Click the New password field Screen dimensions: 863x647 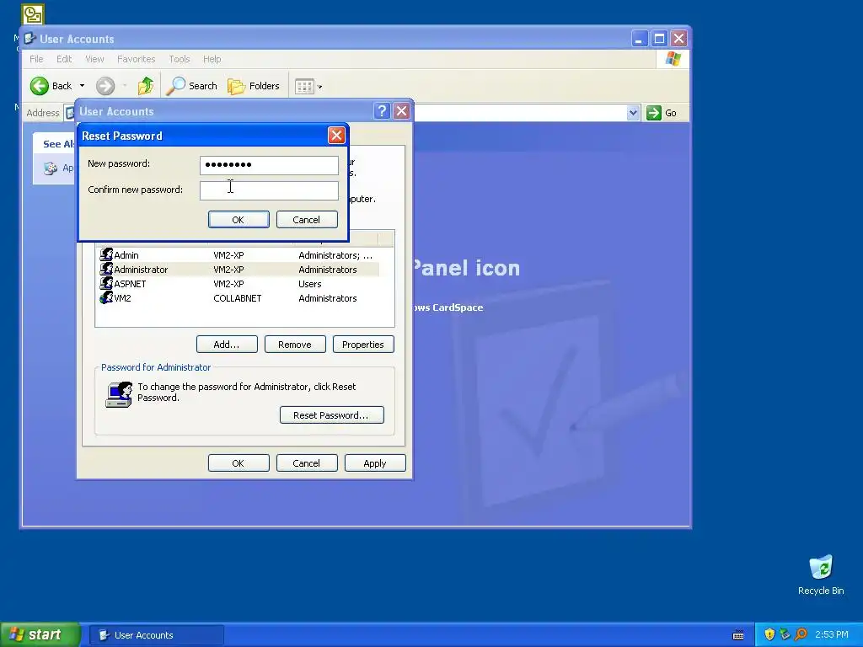[x=269, y=164]
